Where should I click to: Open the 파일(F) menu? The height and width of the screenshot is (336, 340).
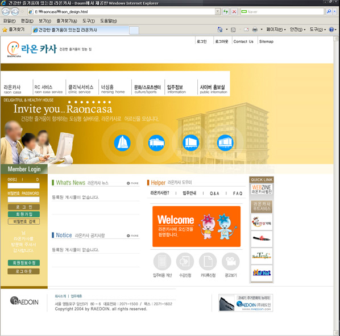(9, 21)
